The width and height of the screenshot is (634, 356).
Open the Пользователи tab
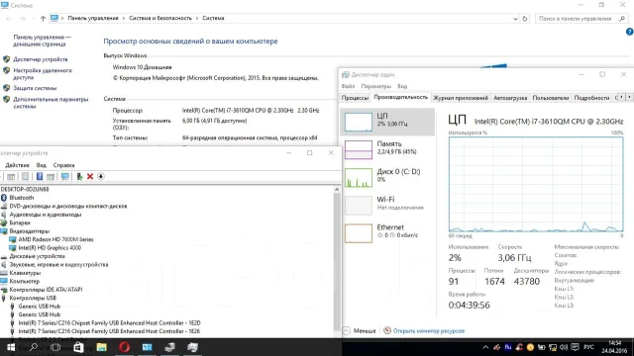coord(551,98)
